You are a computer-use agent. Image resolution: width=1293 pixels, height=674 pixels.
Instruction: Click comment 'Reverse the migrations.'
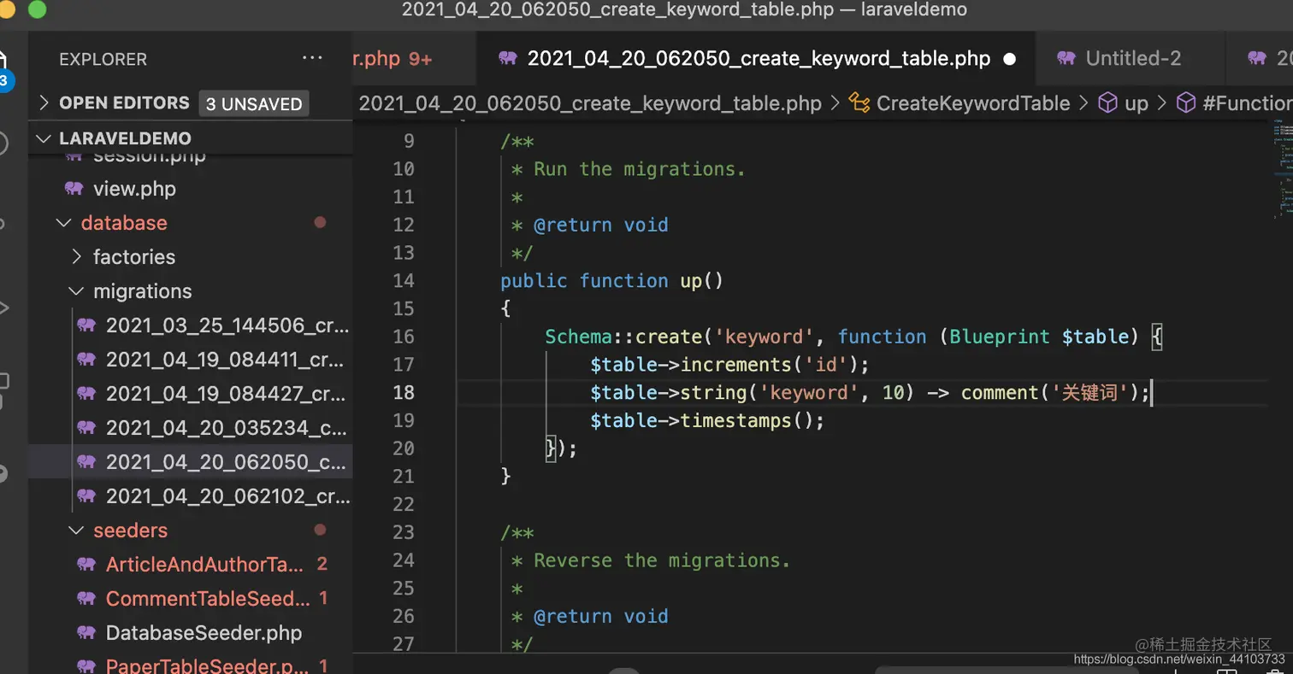coord(662,560)
